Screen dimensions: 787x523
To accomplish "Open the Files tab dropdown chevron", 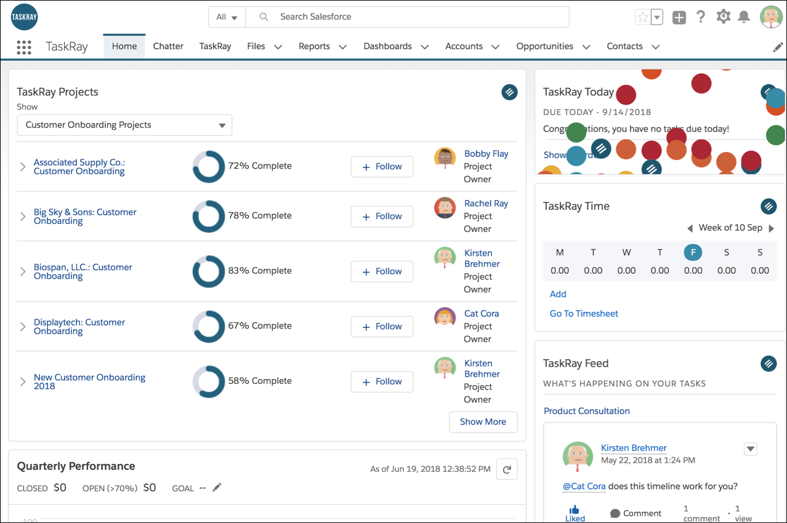I will click(278, 47).
